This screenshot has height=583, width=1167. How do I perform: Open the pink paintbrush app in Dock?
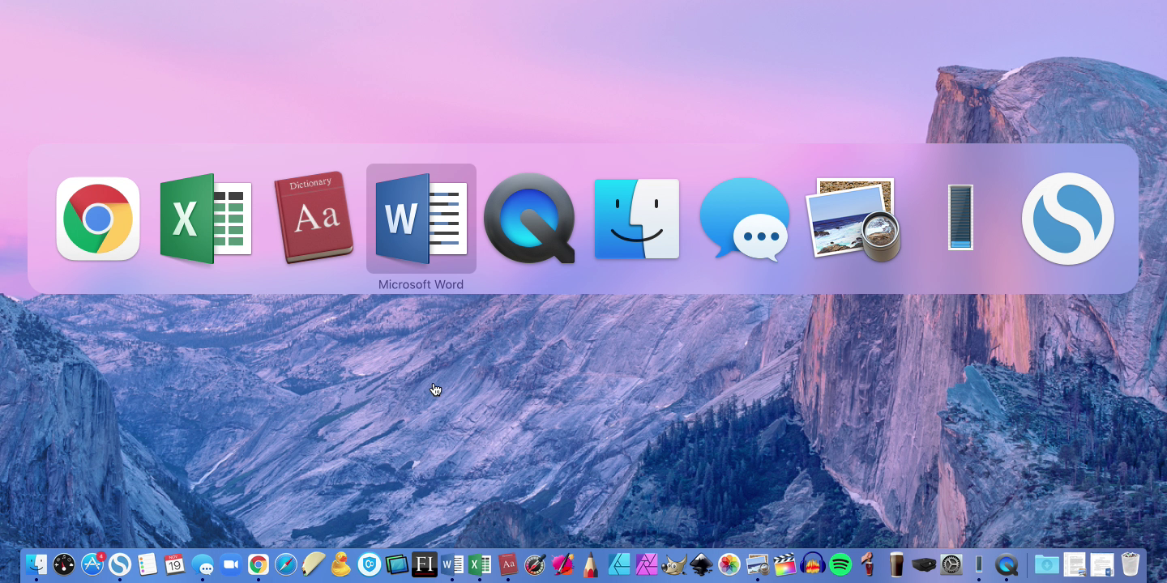pos(563,564)
